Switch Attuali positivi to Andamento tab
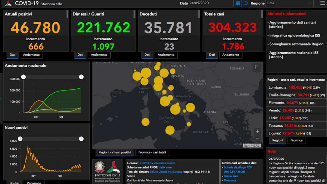327x184 pixels. [31, 55]
